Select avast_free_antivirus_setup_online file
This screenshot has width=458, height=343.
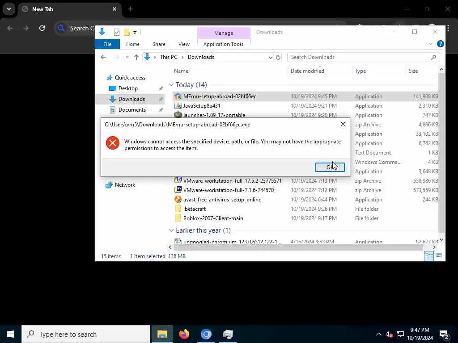(222, 200)
